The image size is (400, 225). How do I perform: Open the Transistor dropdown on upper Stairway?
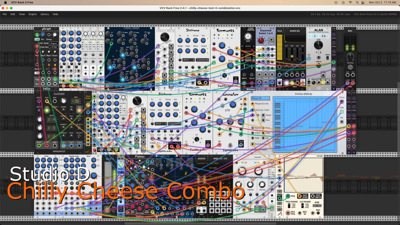(202, 60)
